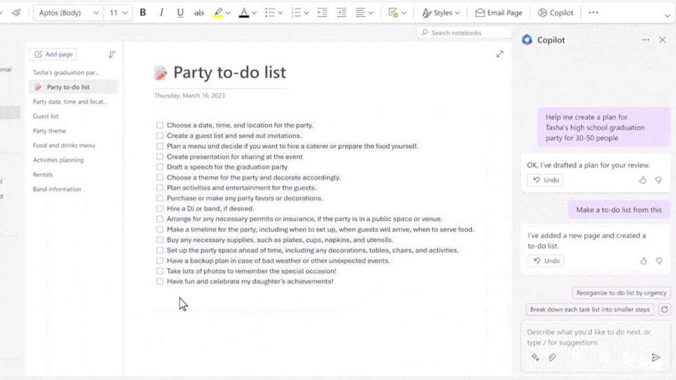Viewport: 676px width, 380px height.
Task: Choose 'Break down each task list' suggestion
Action: tap(590, 310)
